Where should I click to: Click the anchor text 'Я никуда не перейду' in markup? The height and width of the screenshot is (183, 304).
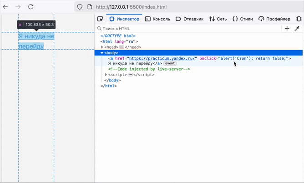click(x=130, y=63)
